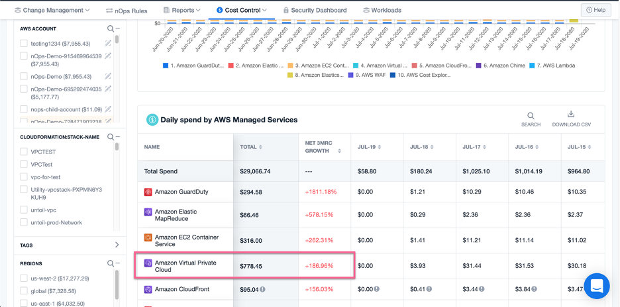Toggle the Amazon GuardDuty legend swatch
620x307 pixels.
pyautogui.click(x=166, y=66)
